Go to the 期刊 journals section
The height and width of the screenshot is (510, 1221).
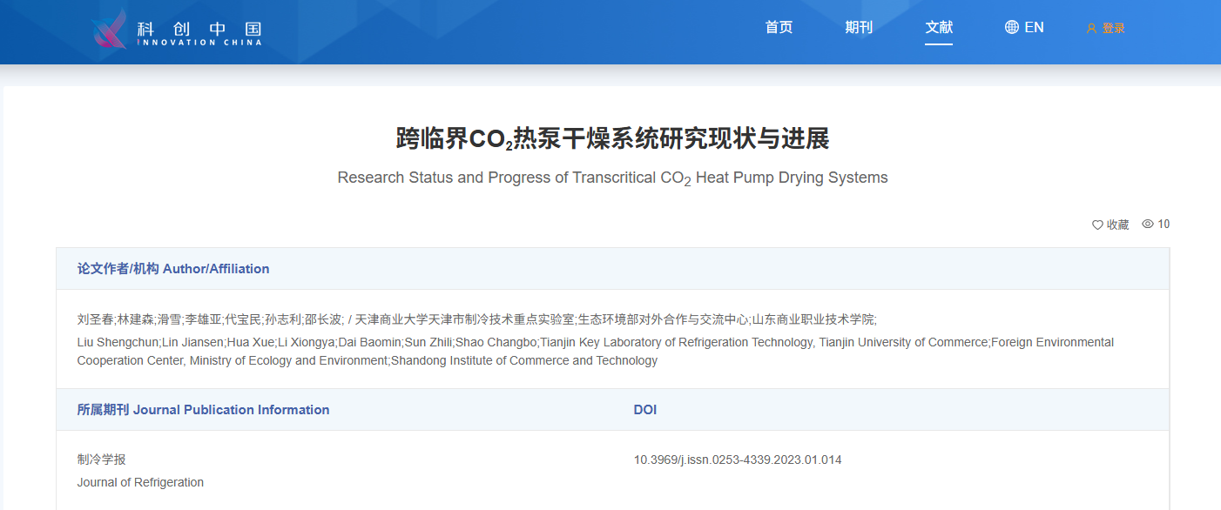pos(859,27)
